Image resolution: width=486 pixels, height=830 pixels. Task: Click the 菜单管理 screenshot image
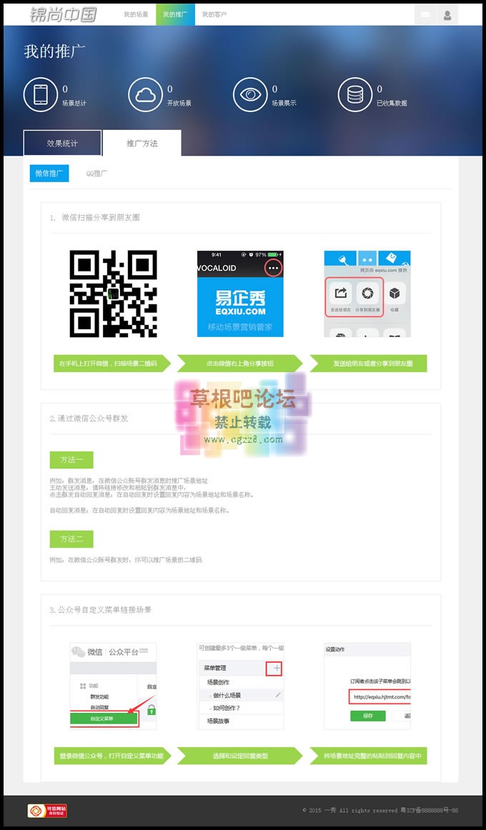pyautogui.click(x=240, y=686)
